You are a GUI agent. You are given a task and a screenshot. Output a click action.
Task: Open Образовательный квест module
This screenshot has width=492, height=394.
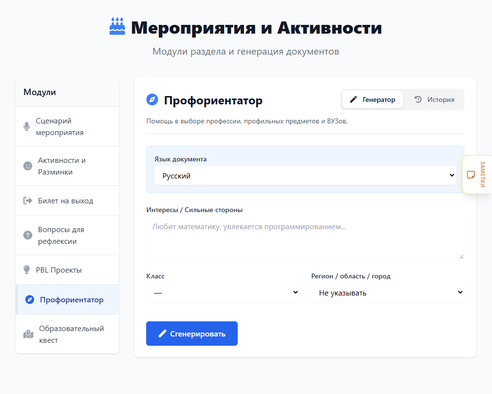click(x=67, y=334)
